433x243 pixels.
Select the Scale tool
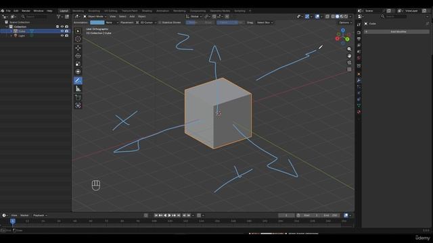tap(78, 63)
